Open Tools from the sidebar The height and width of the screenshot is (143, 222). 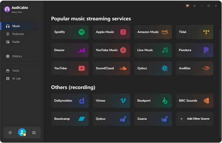[x=21, y=71]
